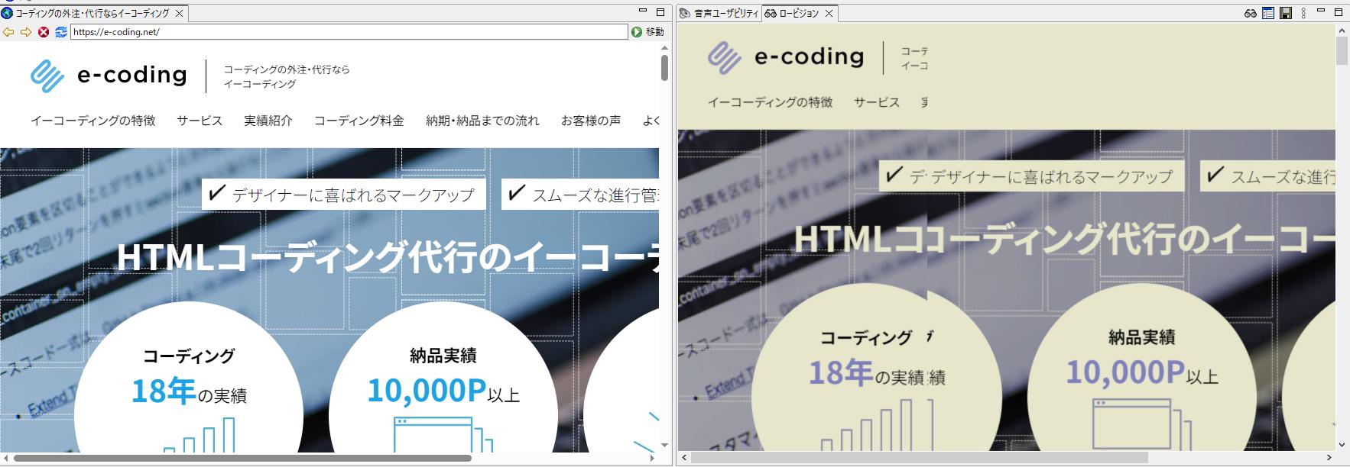Click ロービジョン pane scroll left arrow
The height and width of the screenshot is (467, 1350).
point(684,458)
